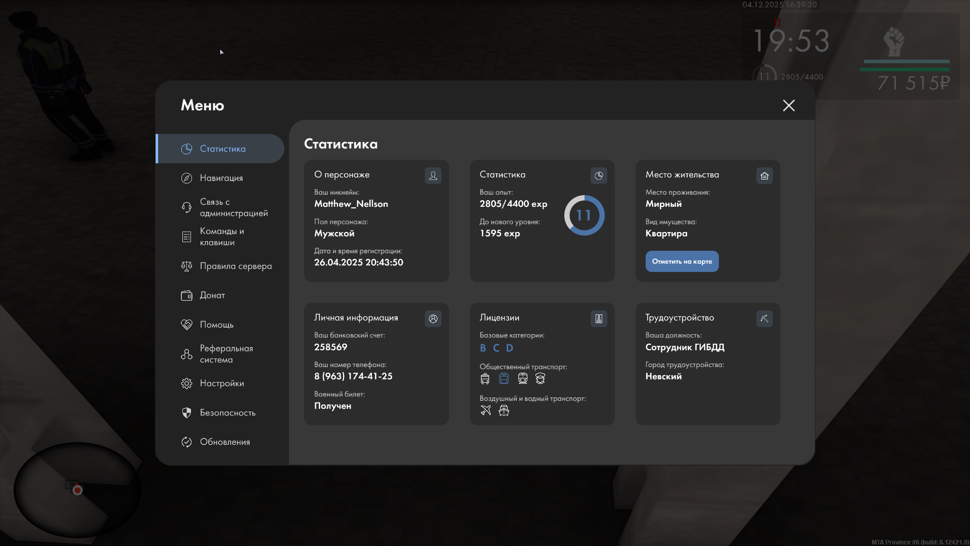Viewport: 970px width, 546px height.
Task: Switch to the Донат section
Action: (x=212, y=295)
